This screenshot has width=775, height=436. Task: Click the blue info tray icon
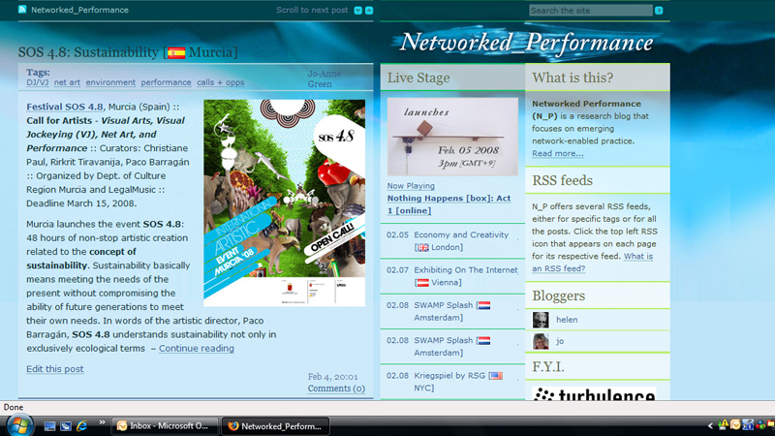coord(748,424)
